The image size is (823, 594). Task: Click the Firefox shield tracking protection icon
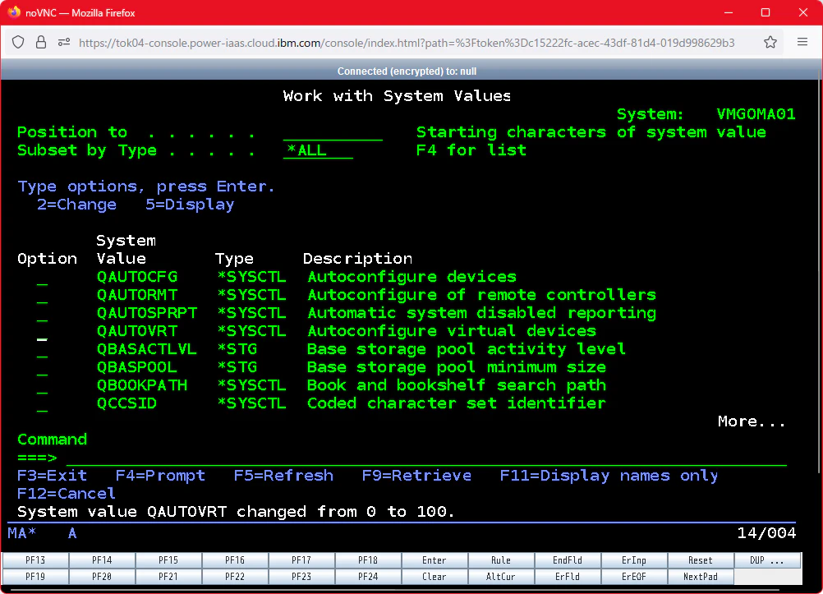click(18, 42)
